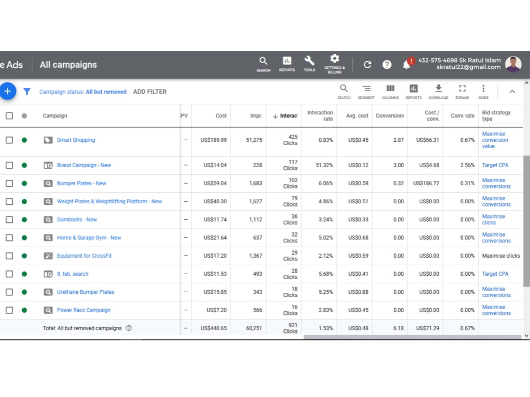This screenshot has height=397, width=530.
Task: Open Smart Shopping campaign link
Action: point(76,140)
